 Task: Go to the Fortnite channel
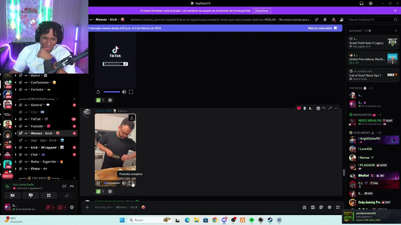click(x=47, y=90)
